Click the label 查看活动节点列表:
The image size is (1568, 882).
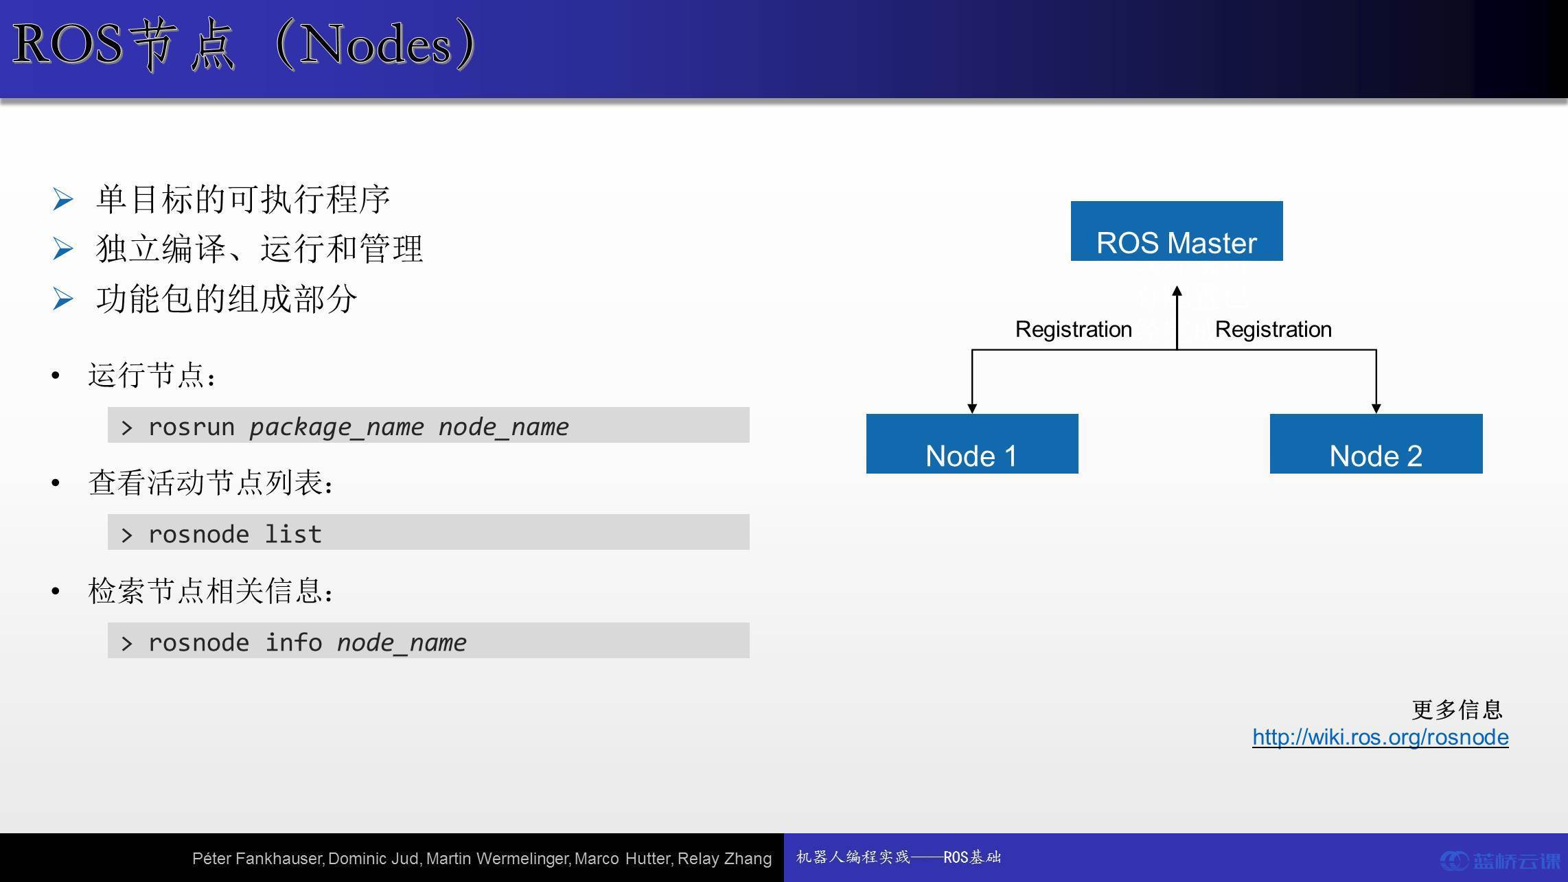(x=211, y=483)
